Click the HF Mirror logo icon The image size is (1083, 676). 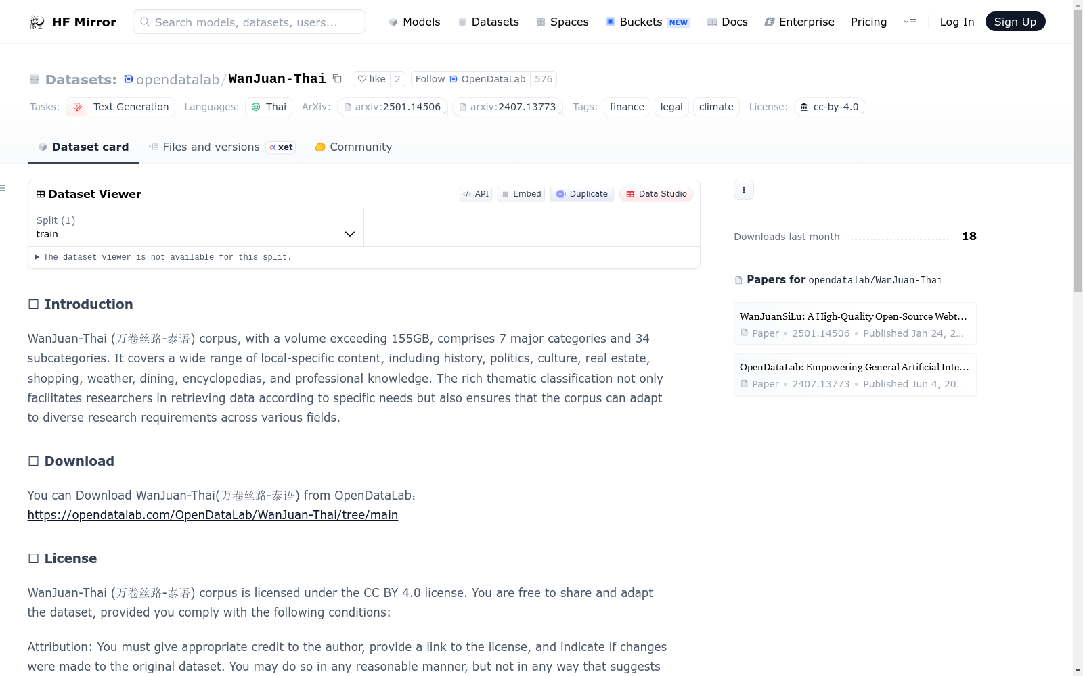coord(37,22)
